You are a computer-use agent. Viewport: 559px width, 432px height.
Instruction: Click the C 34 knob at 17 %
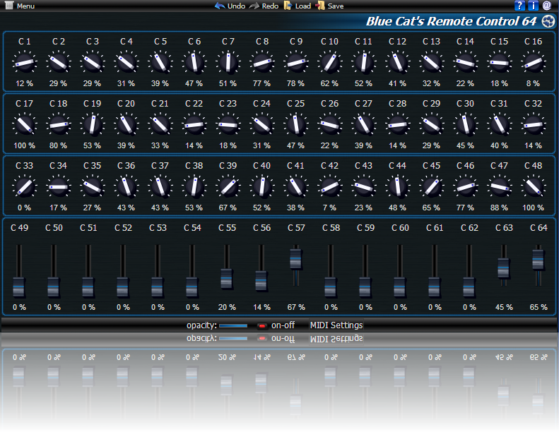(x=58, y=186)
